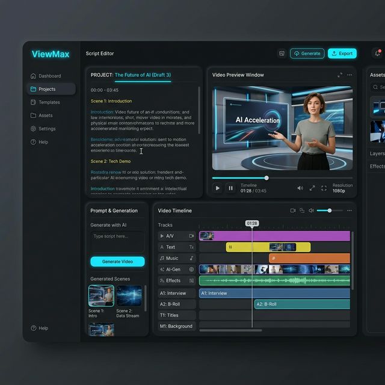This screenshot has width=385, height=385.
Task: Pause the video preview
Action: coord(230,188)
